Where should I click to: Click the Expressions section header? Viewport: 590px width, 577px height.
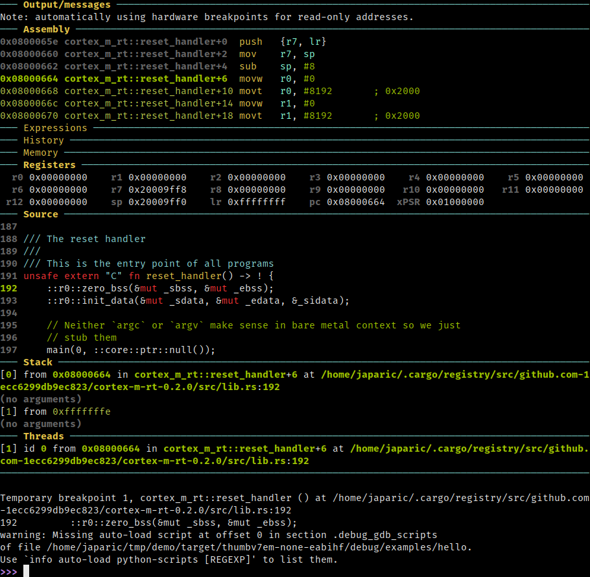pos(55,128)
